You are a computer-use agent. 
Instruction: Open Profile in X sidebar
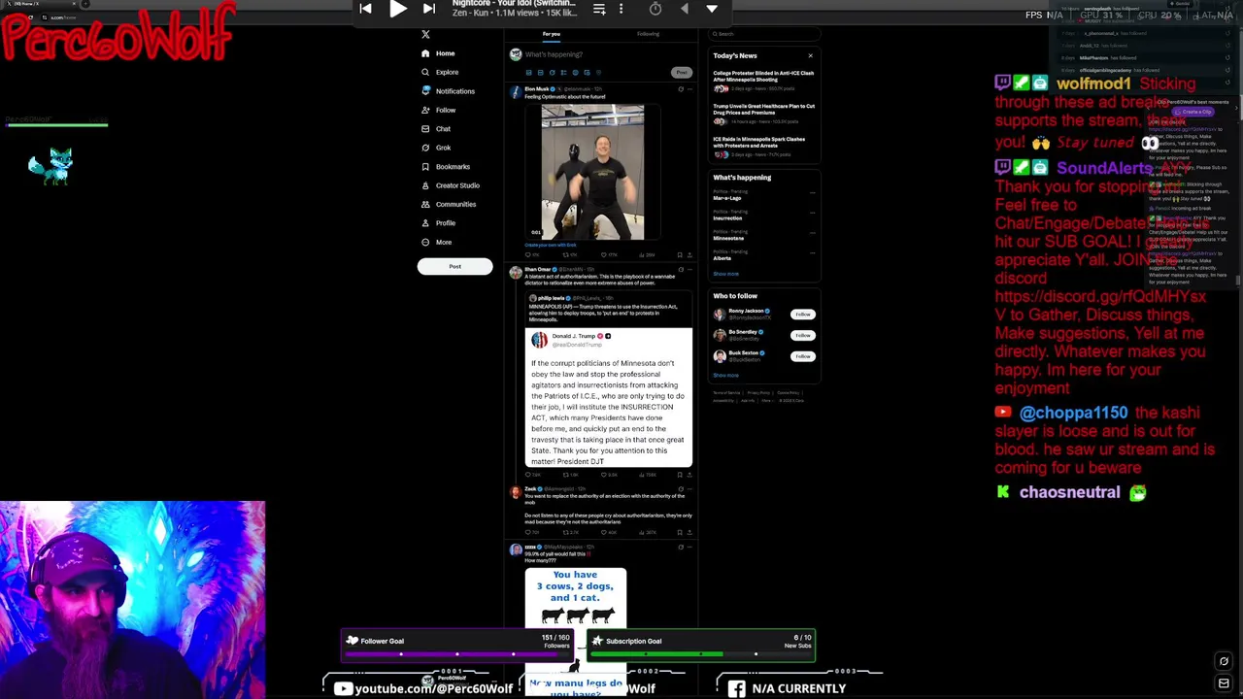pyautogui.click(x=438, y=223)
